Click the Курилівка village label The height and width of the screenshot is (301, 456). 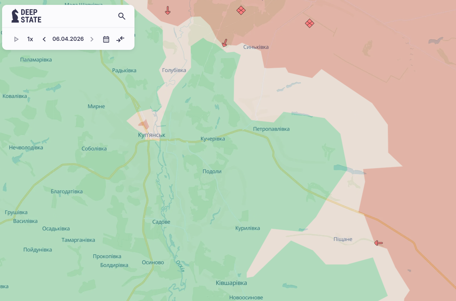click(247, 228)
